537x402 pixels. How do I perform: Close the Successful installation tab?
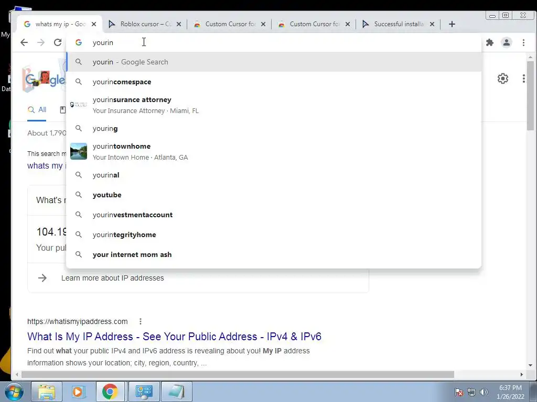pyautogui.click(x=432, y=24)
